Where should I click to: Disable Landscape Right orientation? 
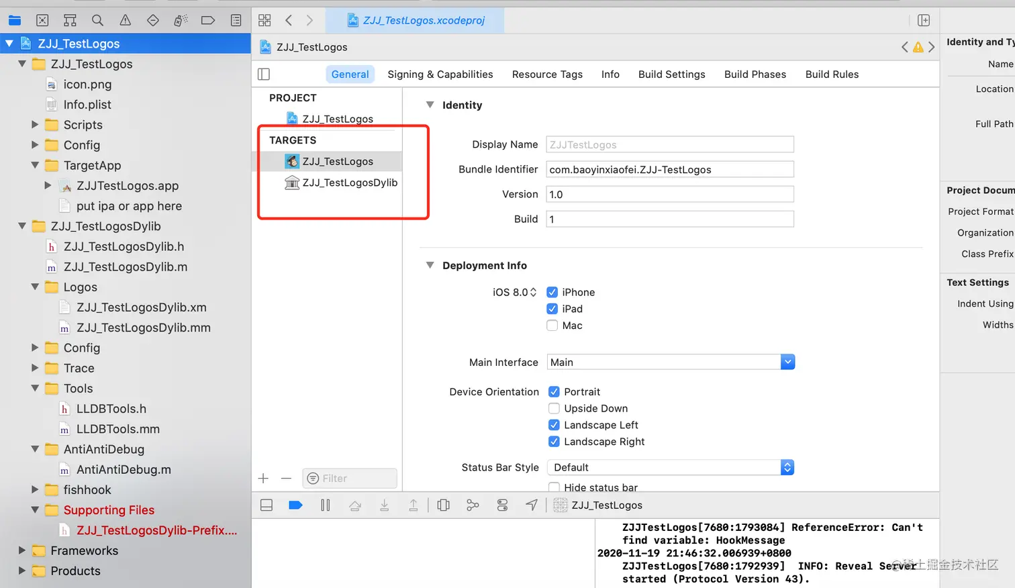554,442
